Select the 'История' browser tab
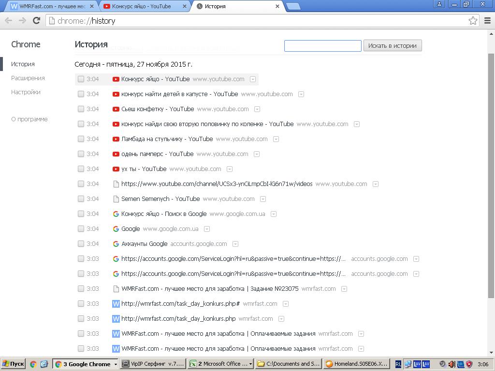This screenshot has width=495, height=371. [238, 6]
